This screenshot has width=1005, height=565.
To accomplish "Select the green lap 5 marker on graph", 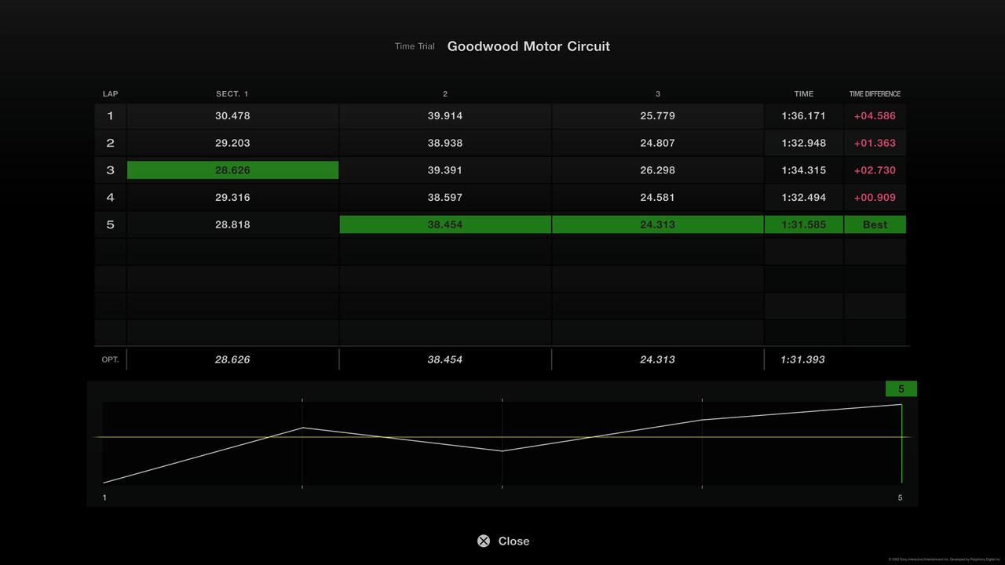I will [901, 389].
